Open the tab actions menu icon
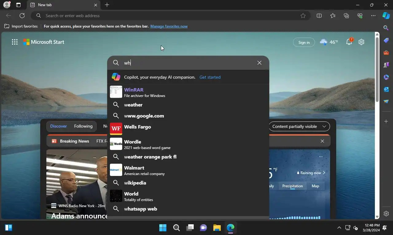 point(18,5)
